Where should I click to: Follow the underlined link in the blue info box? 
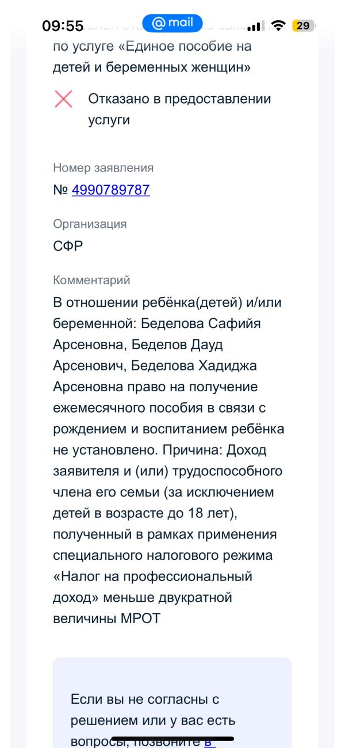click(209, 742)
